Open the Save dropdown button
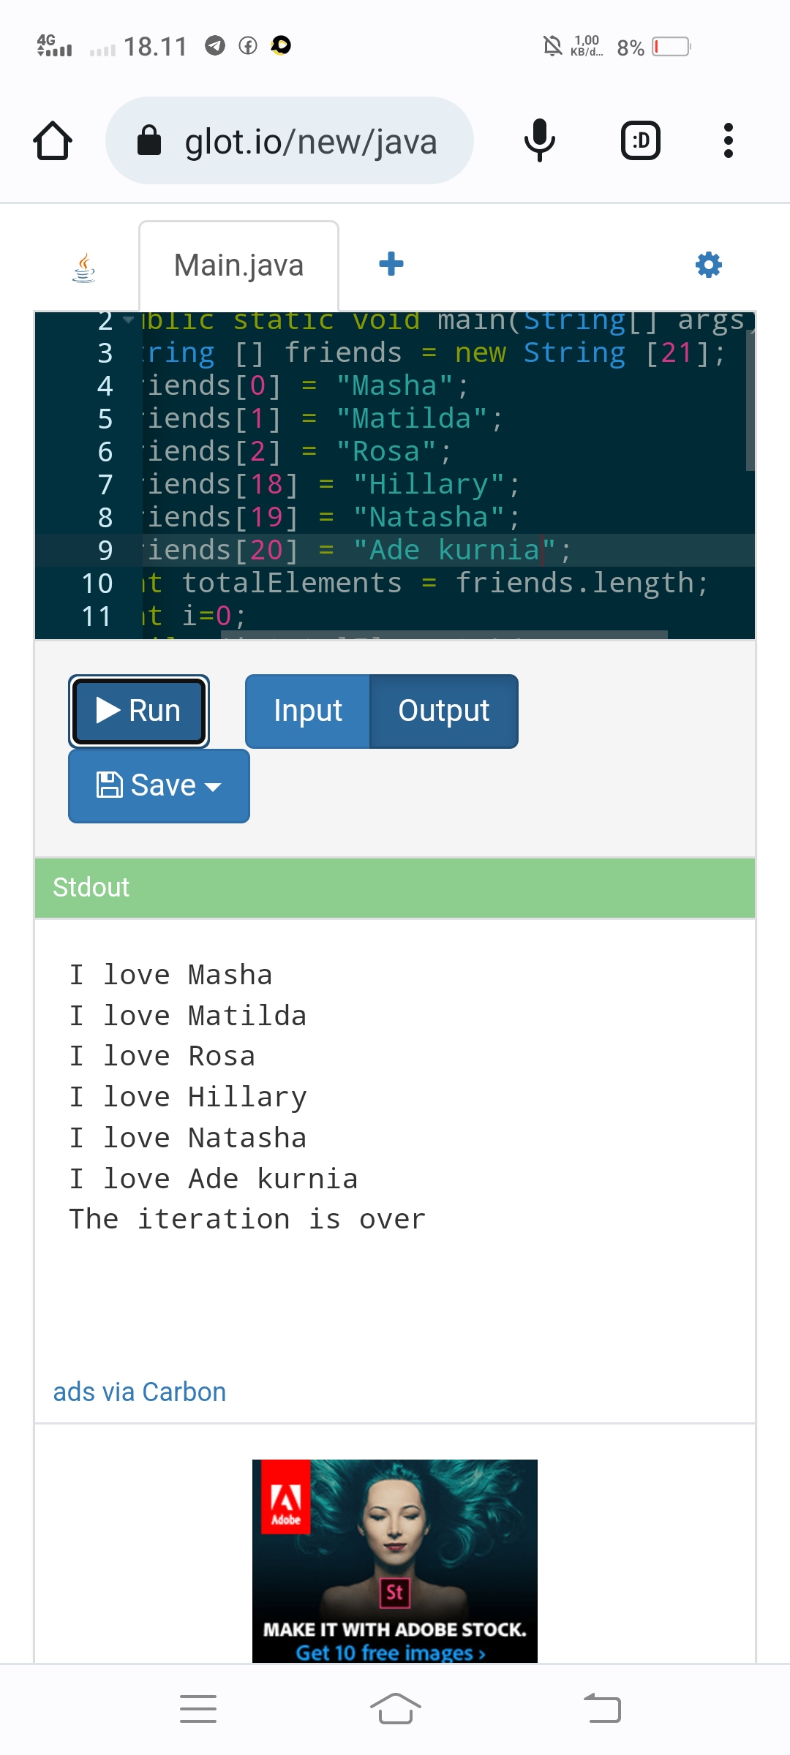 point(159,785)
